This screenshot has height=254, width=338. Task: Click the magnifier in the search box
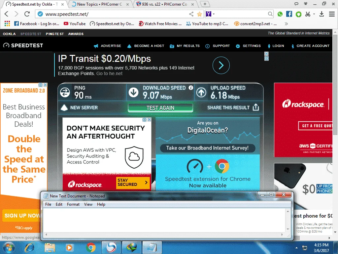coord(270,14)
